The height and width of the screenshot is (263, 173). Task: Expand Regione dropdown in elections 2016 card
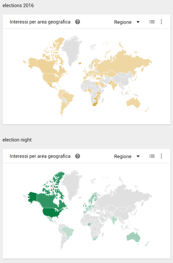127,22
